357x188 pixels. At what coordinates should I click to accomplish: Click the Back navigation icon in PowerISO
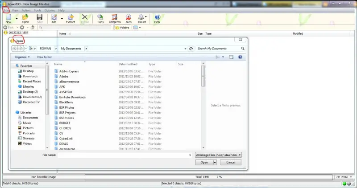pyautogui.click(x=5, y=27)
